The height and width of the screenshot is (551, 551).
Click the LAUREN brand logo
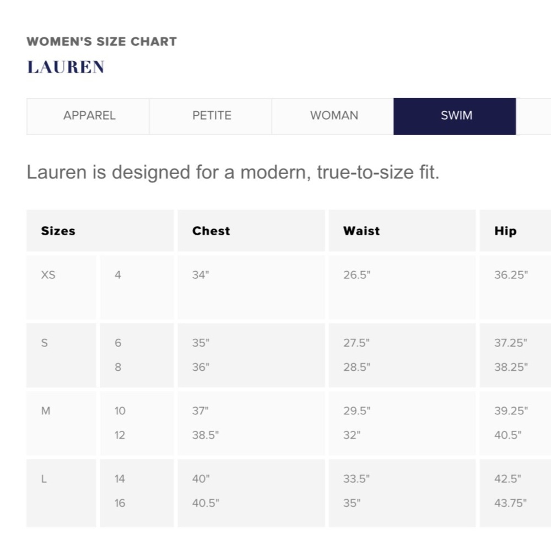pyautogui.click(x=66, y=67)
